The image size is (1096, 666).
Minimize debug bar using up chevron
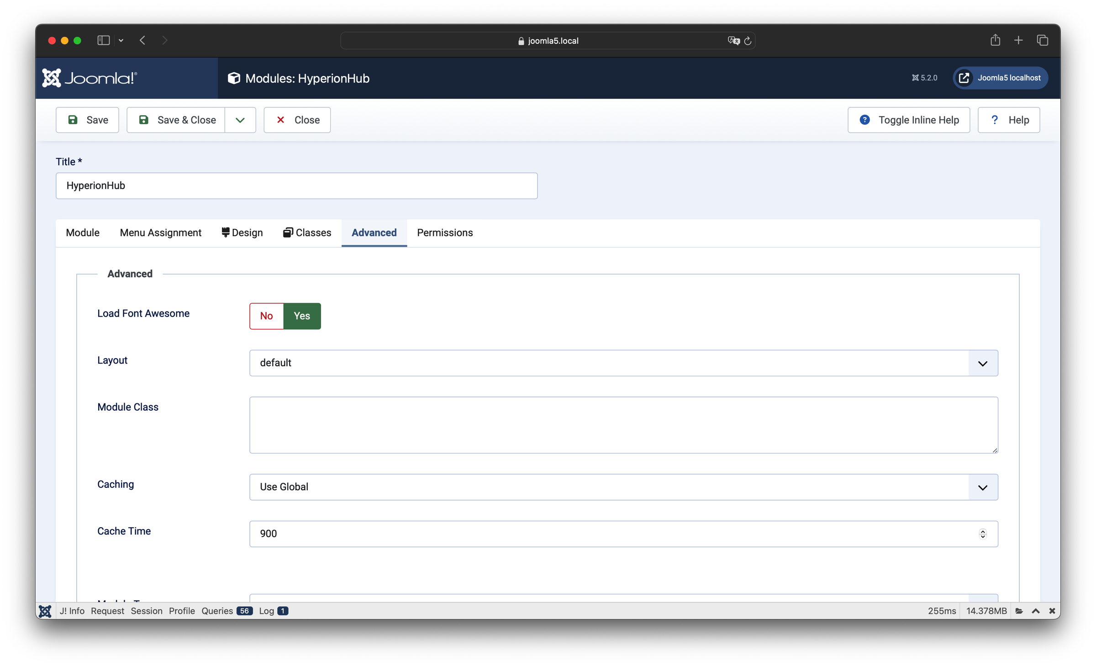1036,611
